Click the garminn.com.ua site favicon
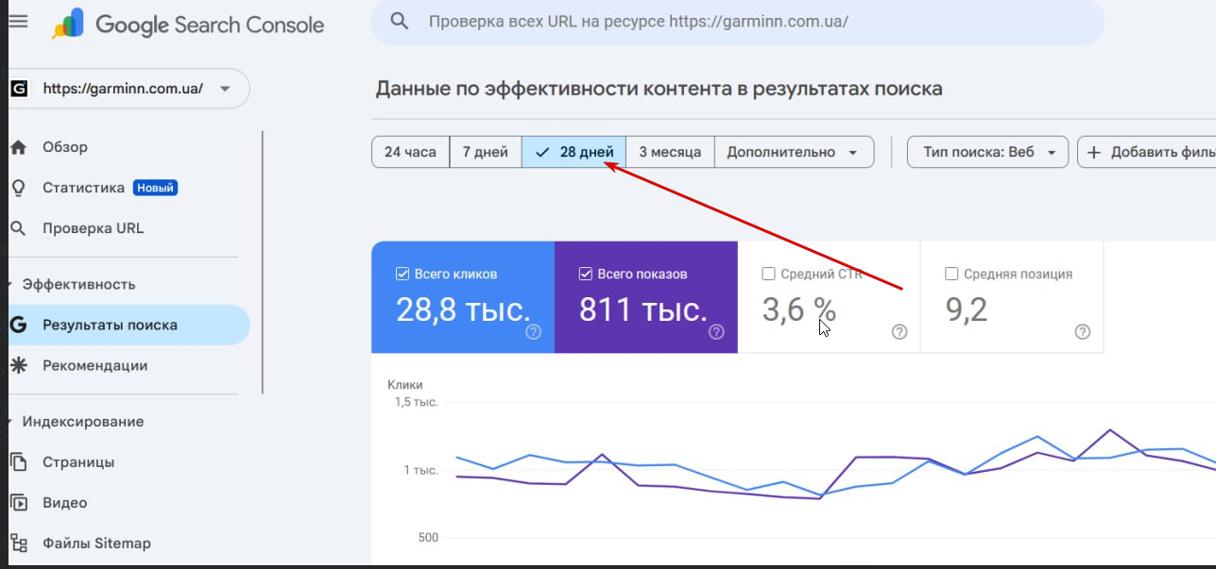 19,89
